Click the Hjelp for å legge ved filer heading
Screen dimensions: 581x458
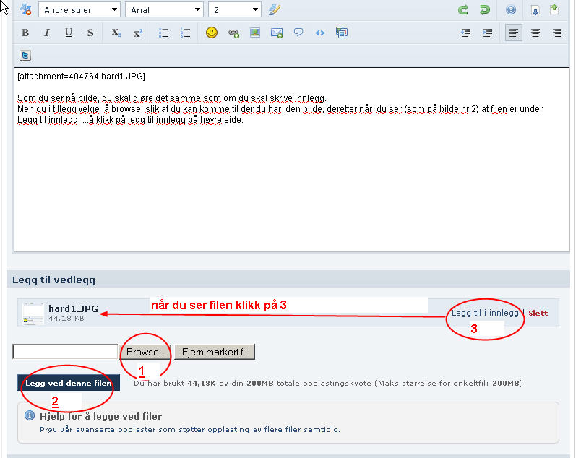(x=100, y=416)
